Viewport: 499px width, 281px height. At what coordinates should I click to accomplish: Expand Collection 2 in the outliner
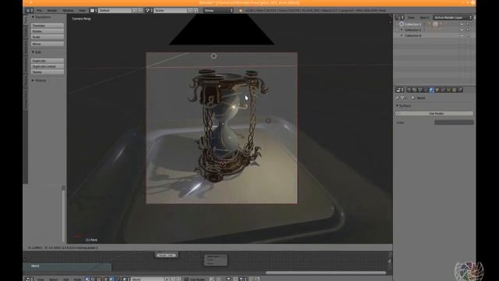click(x=402, y=30)
